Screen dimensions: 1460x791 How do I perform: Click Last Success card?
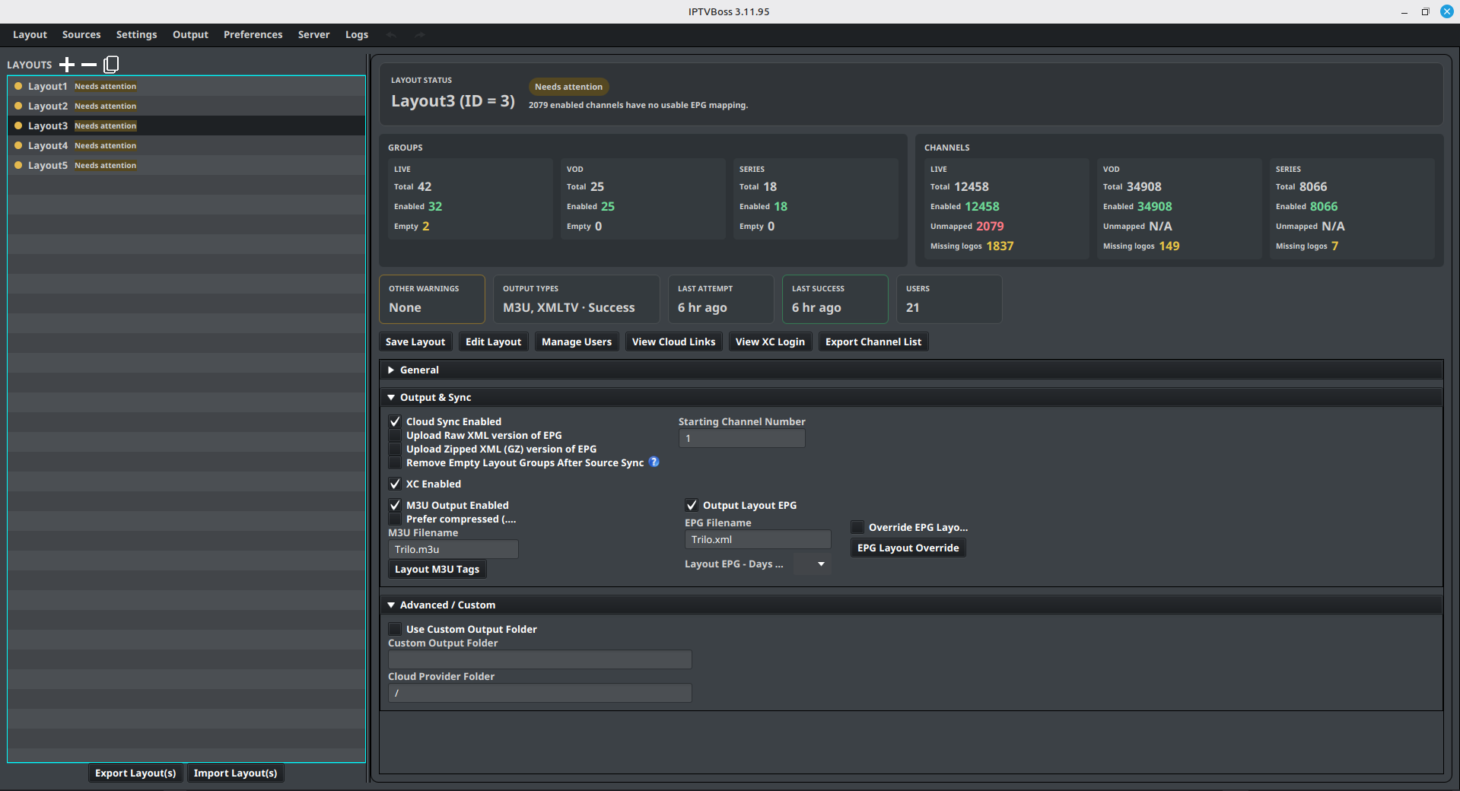point(835,299)
